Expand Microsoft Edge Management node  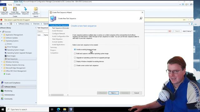2,68
